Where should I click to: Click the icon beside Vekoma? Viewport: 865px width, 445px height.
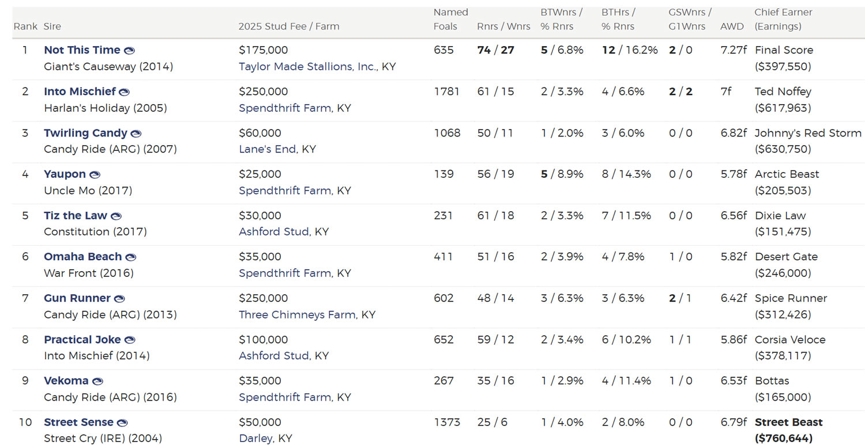(98, 382)
